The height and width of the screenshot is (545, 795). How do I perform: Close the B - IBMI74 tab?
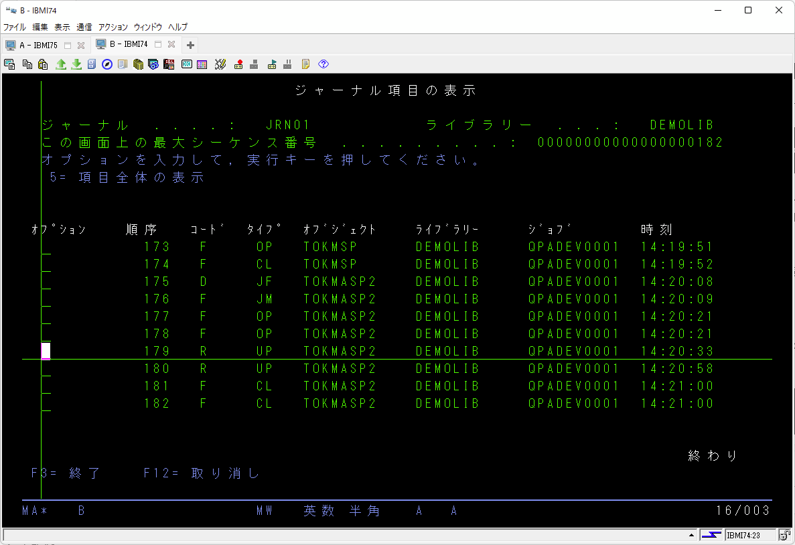(171, 45)
